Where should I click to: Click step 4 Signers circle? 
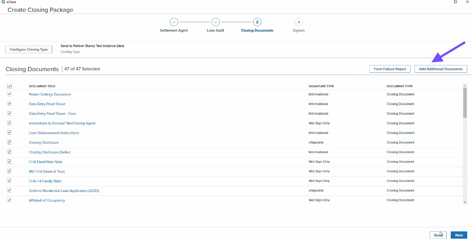[x=299, y=22]
